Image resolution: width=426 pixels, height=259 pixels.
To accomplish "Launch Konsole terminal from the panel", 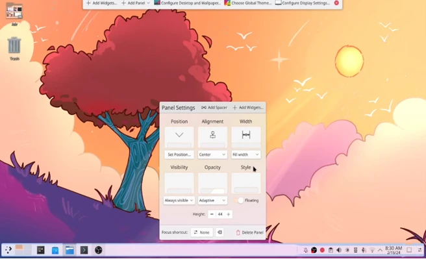I will coord(84,250).
